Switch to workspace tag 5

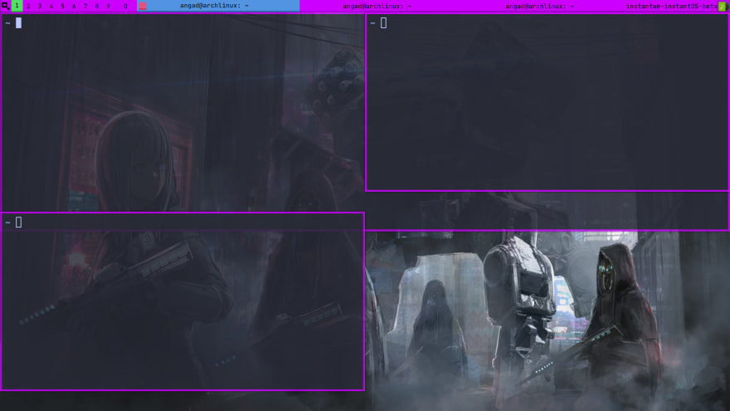click(62, 6)
